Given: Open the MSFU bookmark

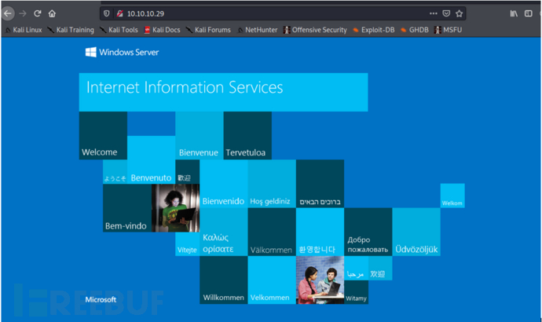Looking at the screenshot, I should click(448, 30).
